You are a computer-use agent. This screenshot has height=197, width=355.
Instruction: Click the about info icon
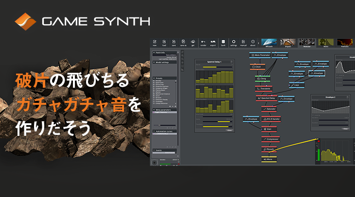click(x=253, y=42)
